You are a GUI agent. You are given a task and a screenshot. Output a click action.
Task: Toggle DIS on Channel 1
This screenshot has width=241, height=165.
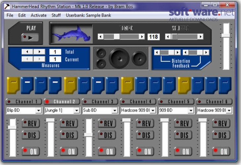click(x=31, y=135)
